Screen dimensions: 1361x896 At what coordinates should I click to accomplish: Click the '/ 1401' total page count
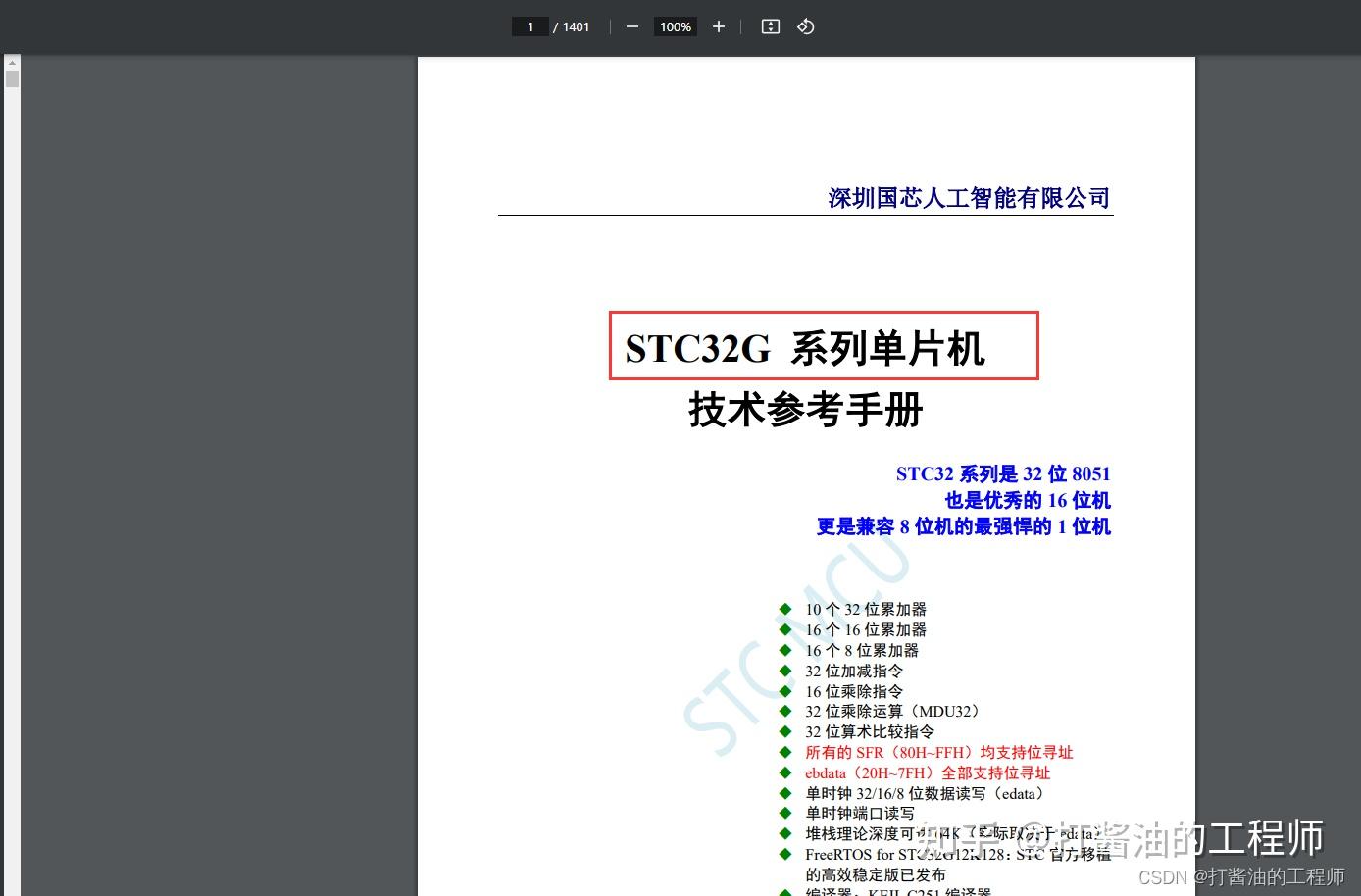(x=571, y=26)
